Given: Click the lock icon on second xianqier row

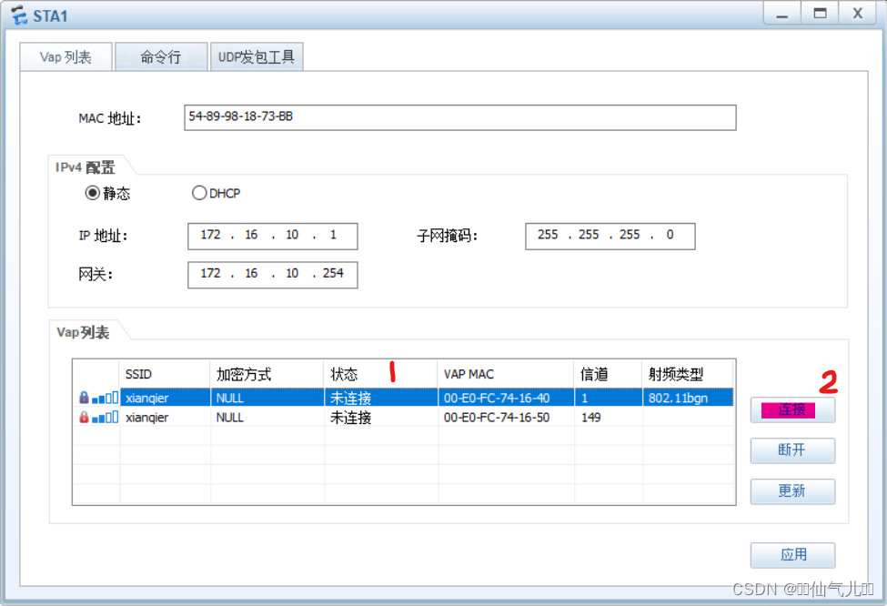Looking at the screenshot, I should (84, 417).
